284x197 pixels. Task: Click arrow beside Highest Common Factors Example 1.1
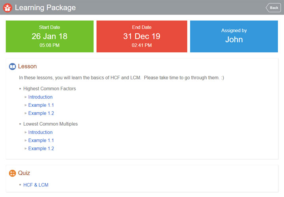pyautogui.click(x=26, y=105)
